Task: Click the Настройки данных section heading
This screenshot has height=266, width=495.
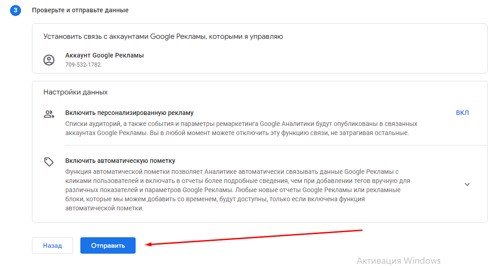Action: [75, 92]
